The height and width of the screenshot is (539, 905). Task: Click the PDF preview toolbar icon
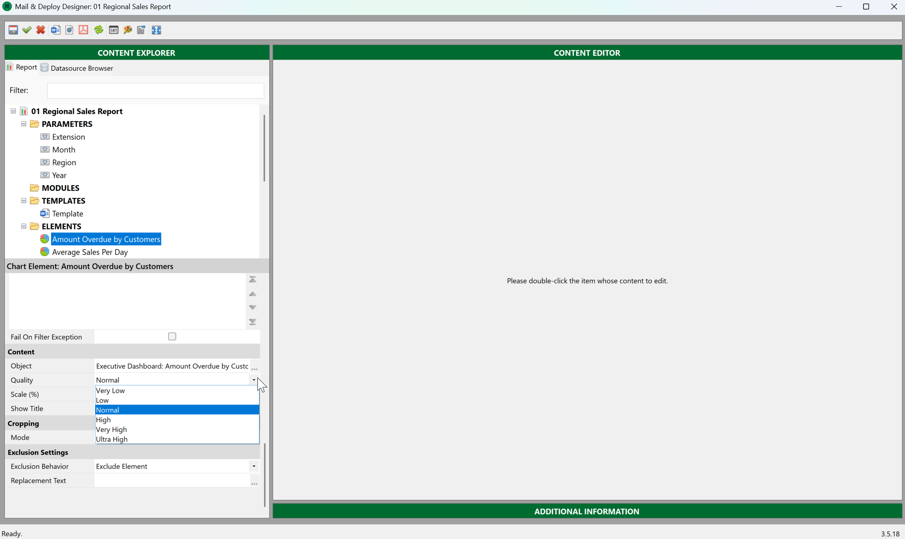pyautogui.click(x=83, y=30)
